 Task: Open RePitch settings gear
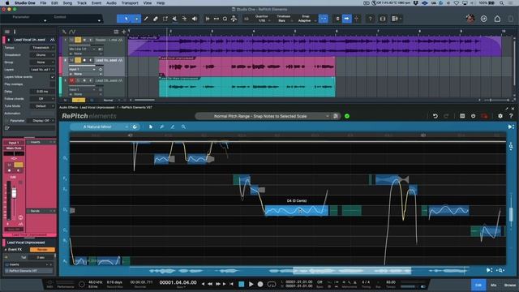tap(500, 116)
